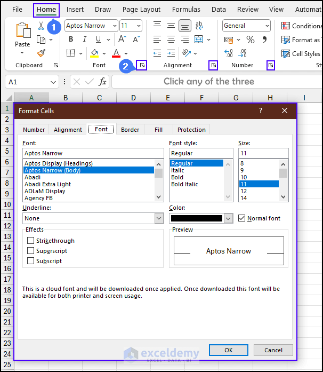Screen dimensions: 323x372
Task: Click the Cancel button
Action: tap(273, 350)
